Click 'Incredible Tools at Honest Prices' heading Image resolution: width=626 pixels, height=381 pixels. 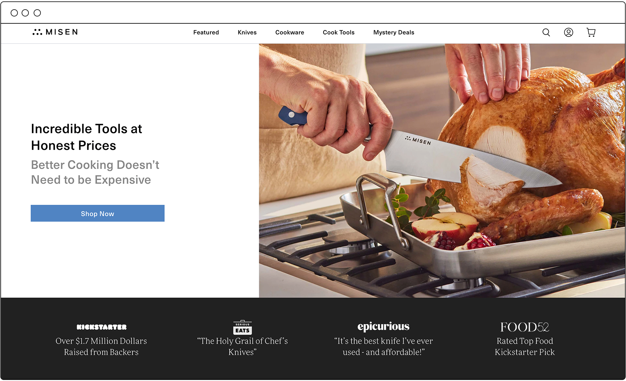tap(86, 137)
